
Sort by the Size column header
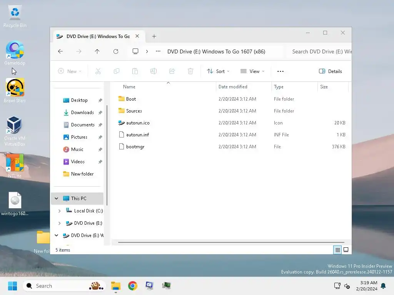(324, 87)
